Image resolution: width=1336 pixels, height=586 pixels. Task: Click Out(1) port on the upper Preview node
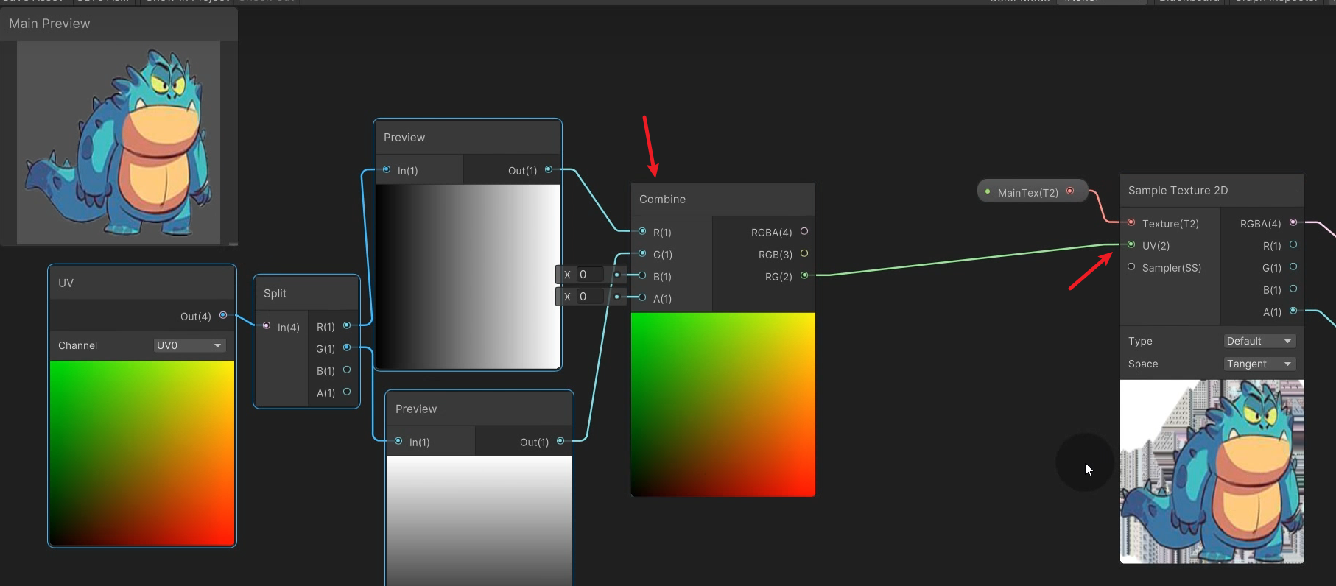(x=549, y=169)
